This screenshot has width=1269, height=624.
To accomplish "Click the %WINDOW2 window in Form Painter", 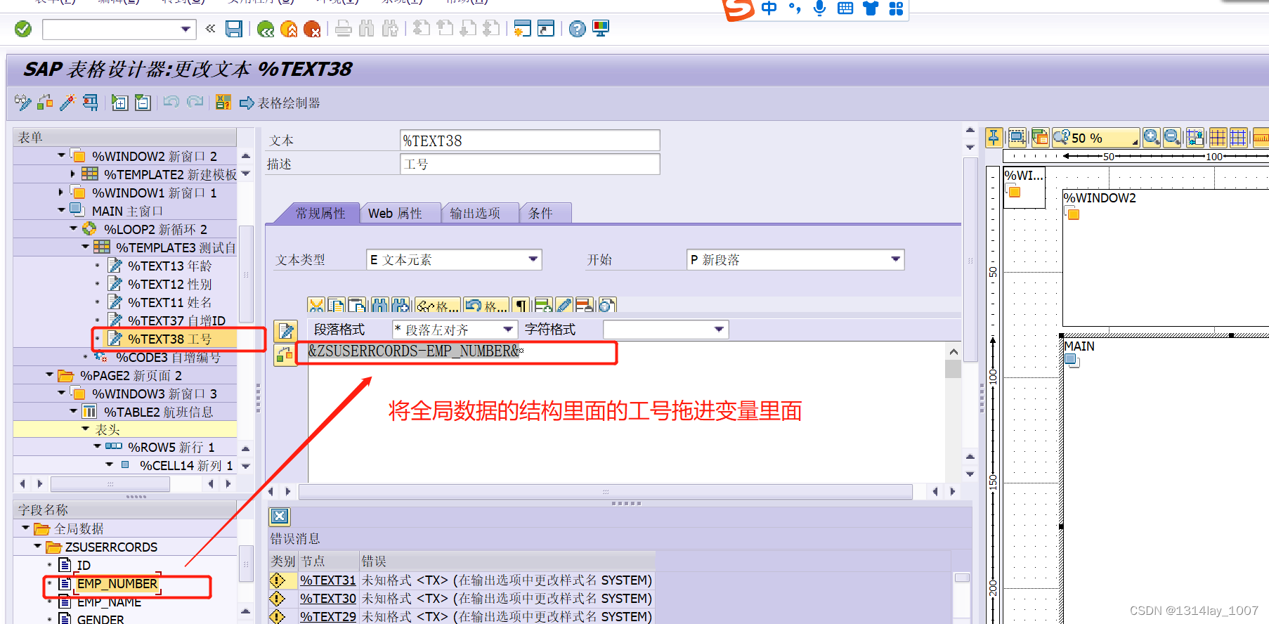I will tap(1166, 257).
